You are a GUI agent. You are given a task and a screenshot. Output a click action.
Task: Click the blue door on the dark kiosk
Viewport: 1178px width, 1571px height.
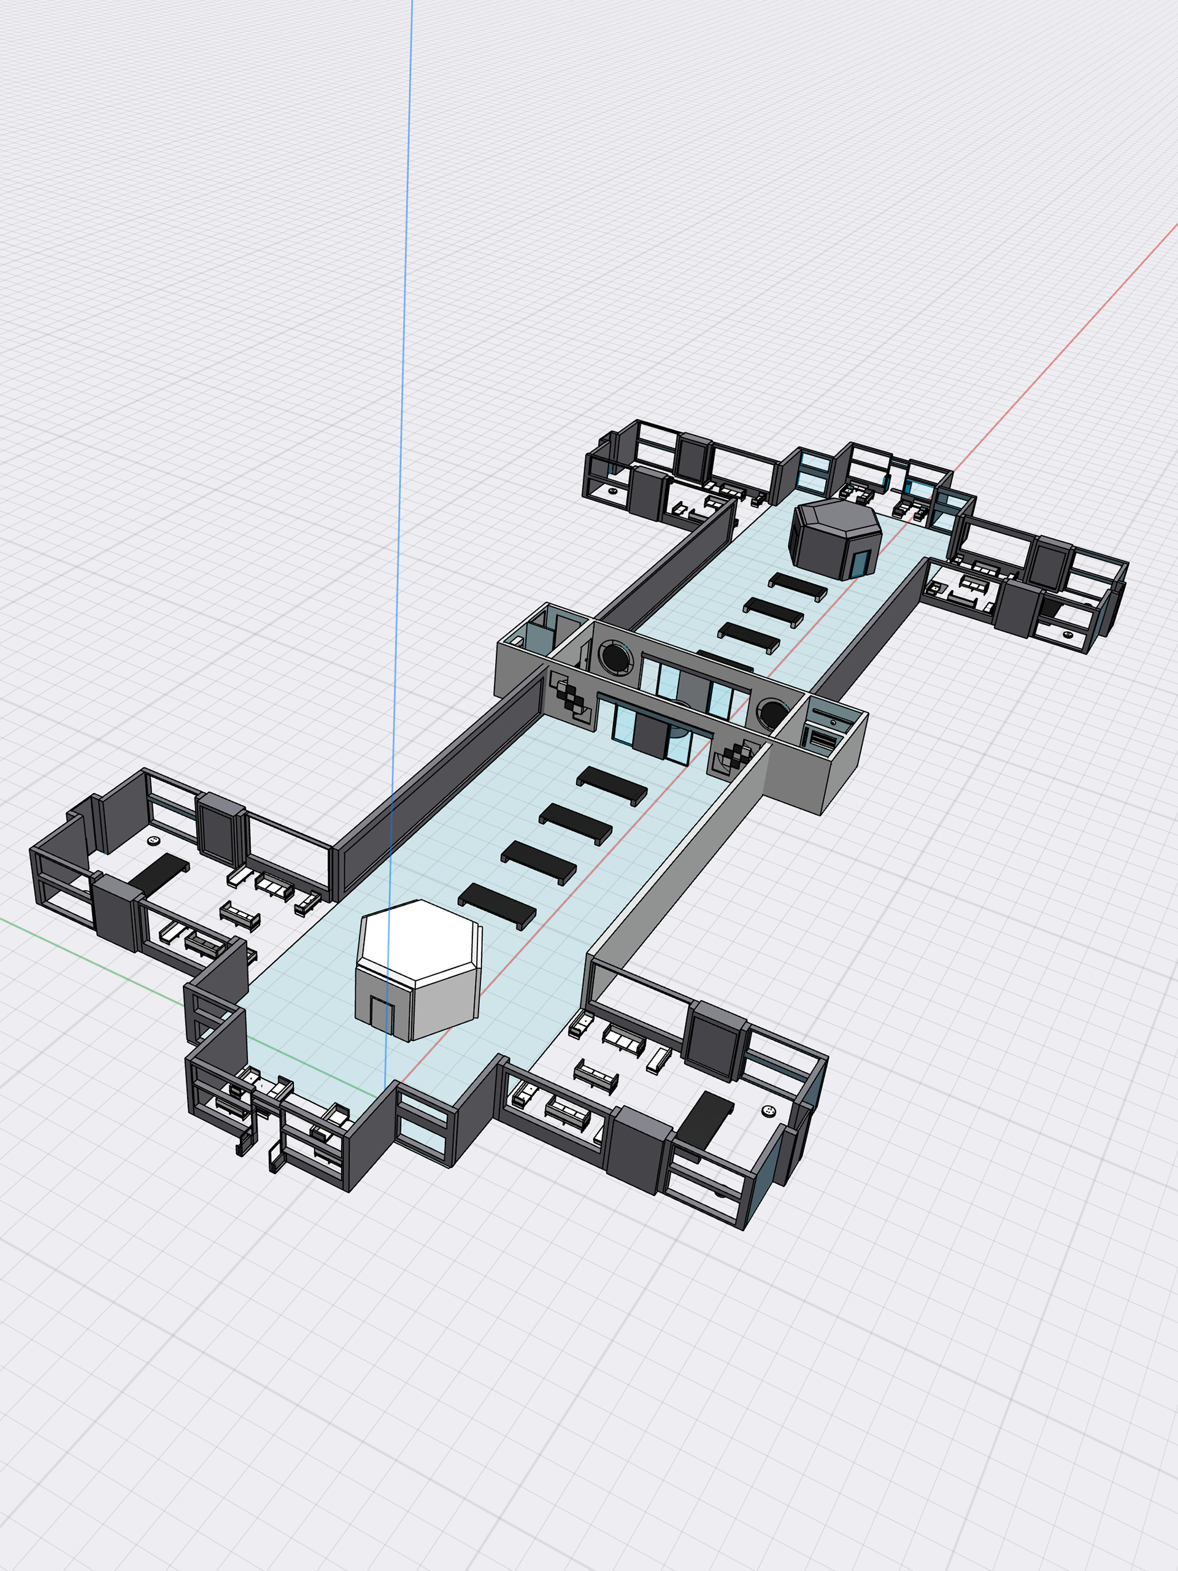click(860, 564)
